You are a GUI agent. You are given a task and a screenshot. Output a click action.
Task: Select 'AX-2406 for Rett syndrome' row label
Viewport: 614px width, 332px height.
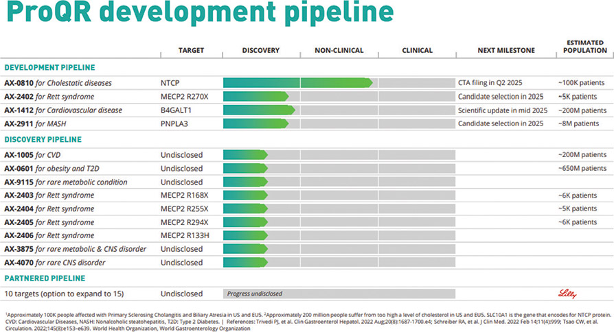[x=49, y=235]
